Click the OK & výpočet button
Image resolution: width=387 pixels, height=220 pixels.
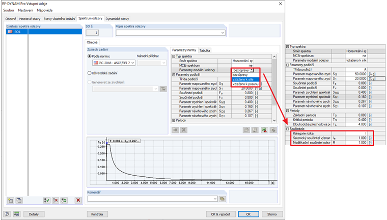(220, 214)
